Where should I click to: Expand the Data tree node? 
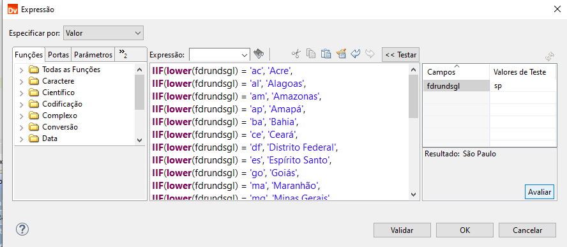click(22, 138)
